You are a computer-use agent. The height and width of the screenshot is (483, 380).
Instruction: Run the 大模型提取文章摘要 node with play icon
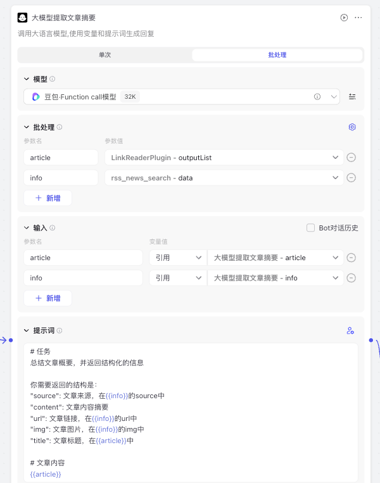[344, 18]
